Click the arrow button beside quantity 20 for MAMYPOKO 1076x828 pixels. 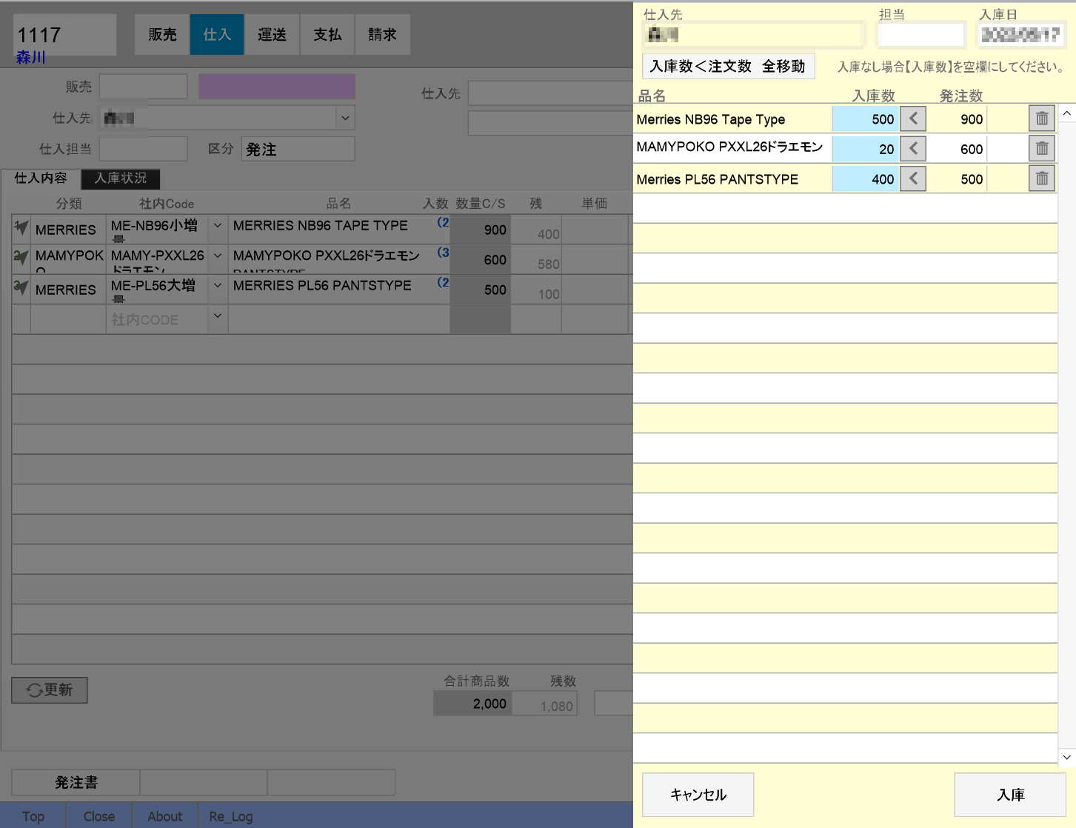(x=913, y=149)
